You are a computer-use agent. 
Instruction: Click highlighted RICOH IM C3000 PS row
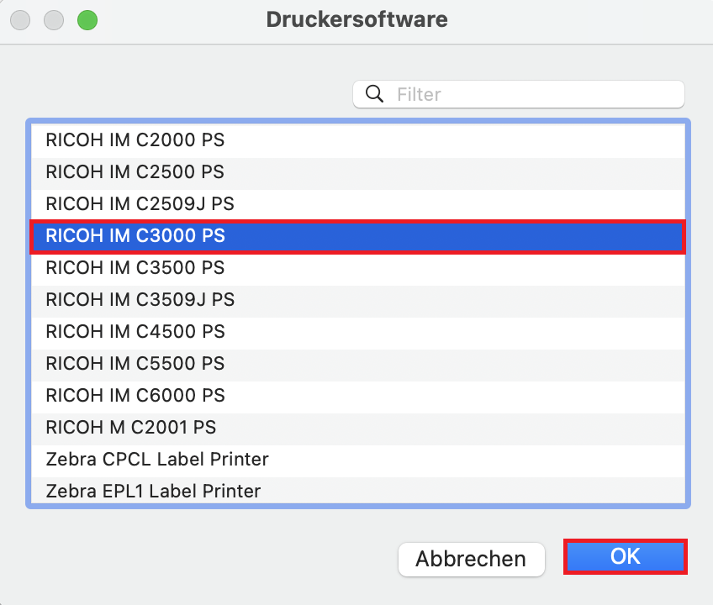tap(358, 236)
